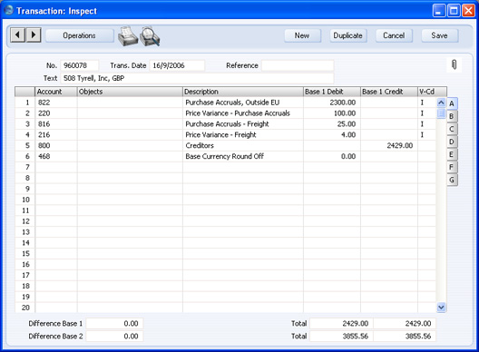
Task: Click debit value 100.00
Action: tap(345, 113)
